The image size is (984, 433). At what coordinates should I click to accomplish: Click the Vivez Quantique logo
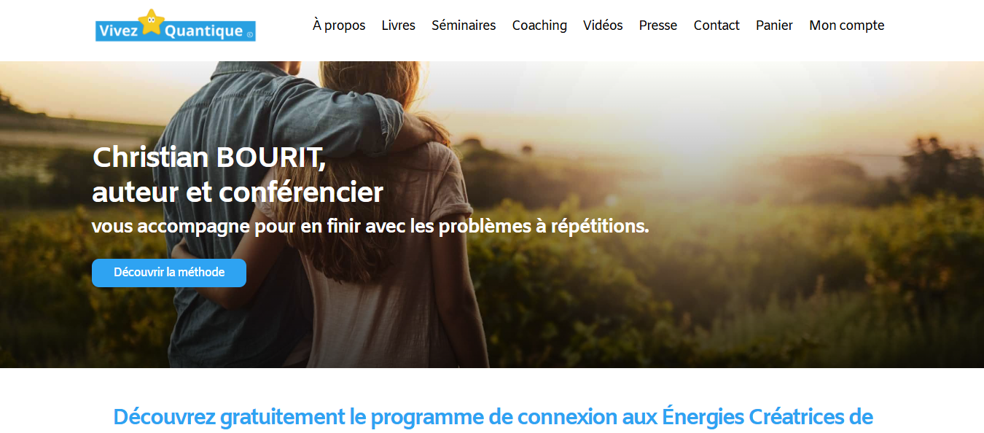point(176,26)
